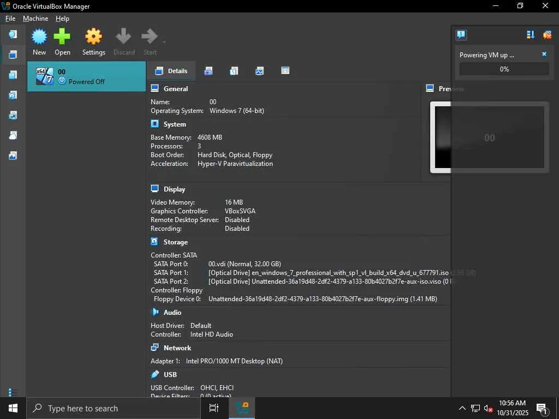Screen dimensions: 559x419
Task: Click the VirtualBox taskbar app icon
Action: pos(242,408)
